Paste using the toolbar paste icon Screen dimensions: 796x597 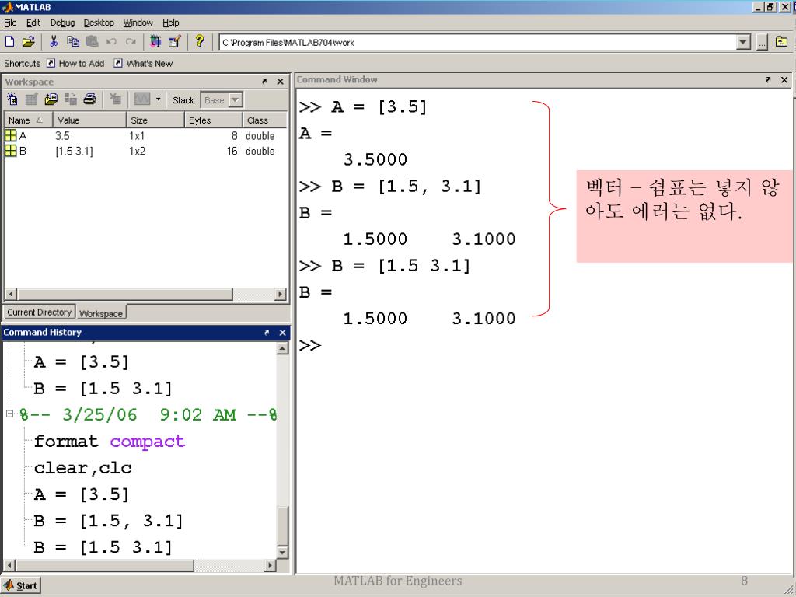click(x=92, y=42)
